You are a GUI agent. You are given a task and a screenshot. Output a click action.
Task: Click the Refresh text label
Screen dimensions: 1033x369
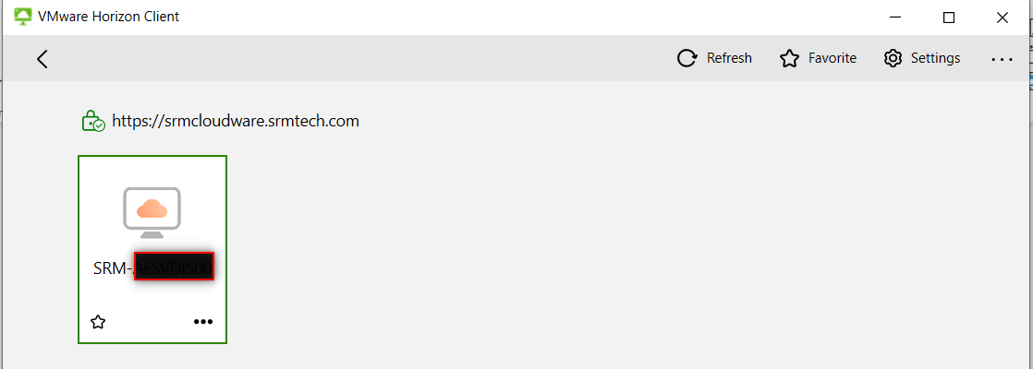click(729, 58)
